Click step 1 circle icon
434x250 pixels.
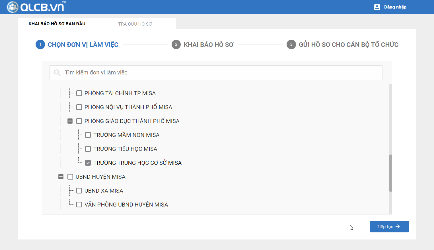pyautogui.click(x=40, y=45)
